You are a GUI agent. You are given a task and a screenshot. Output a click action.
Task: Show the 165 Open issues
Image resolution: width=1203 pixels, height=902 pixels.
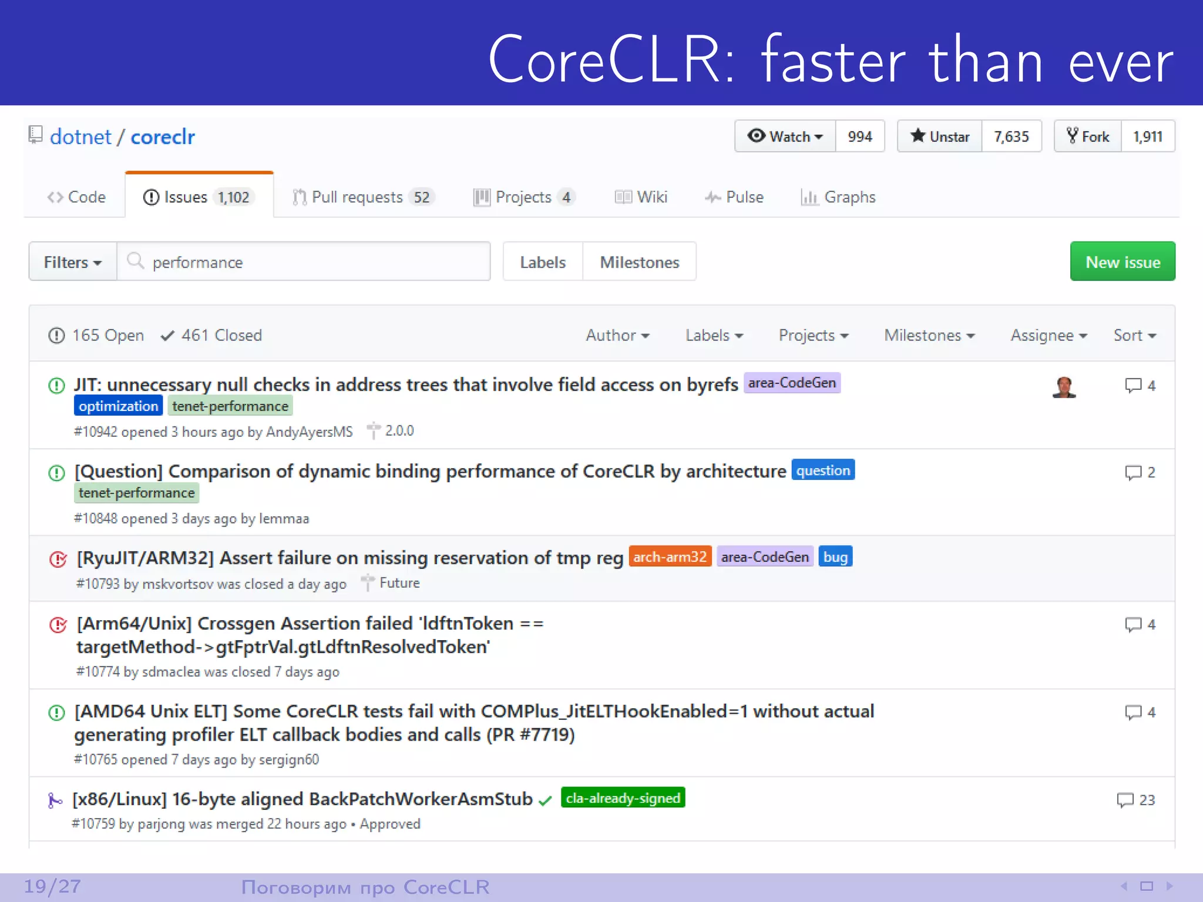coord(96,335)
